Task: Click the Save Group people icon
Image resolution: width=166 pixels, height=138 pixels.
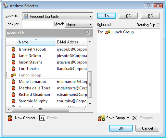Action: click(x=101, y=118)
